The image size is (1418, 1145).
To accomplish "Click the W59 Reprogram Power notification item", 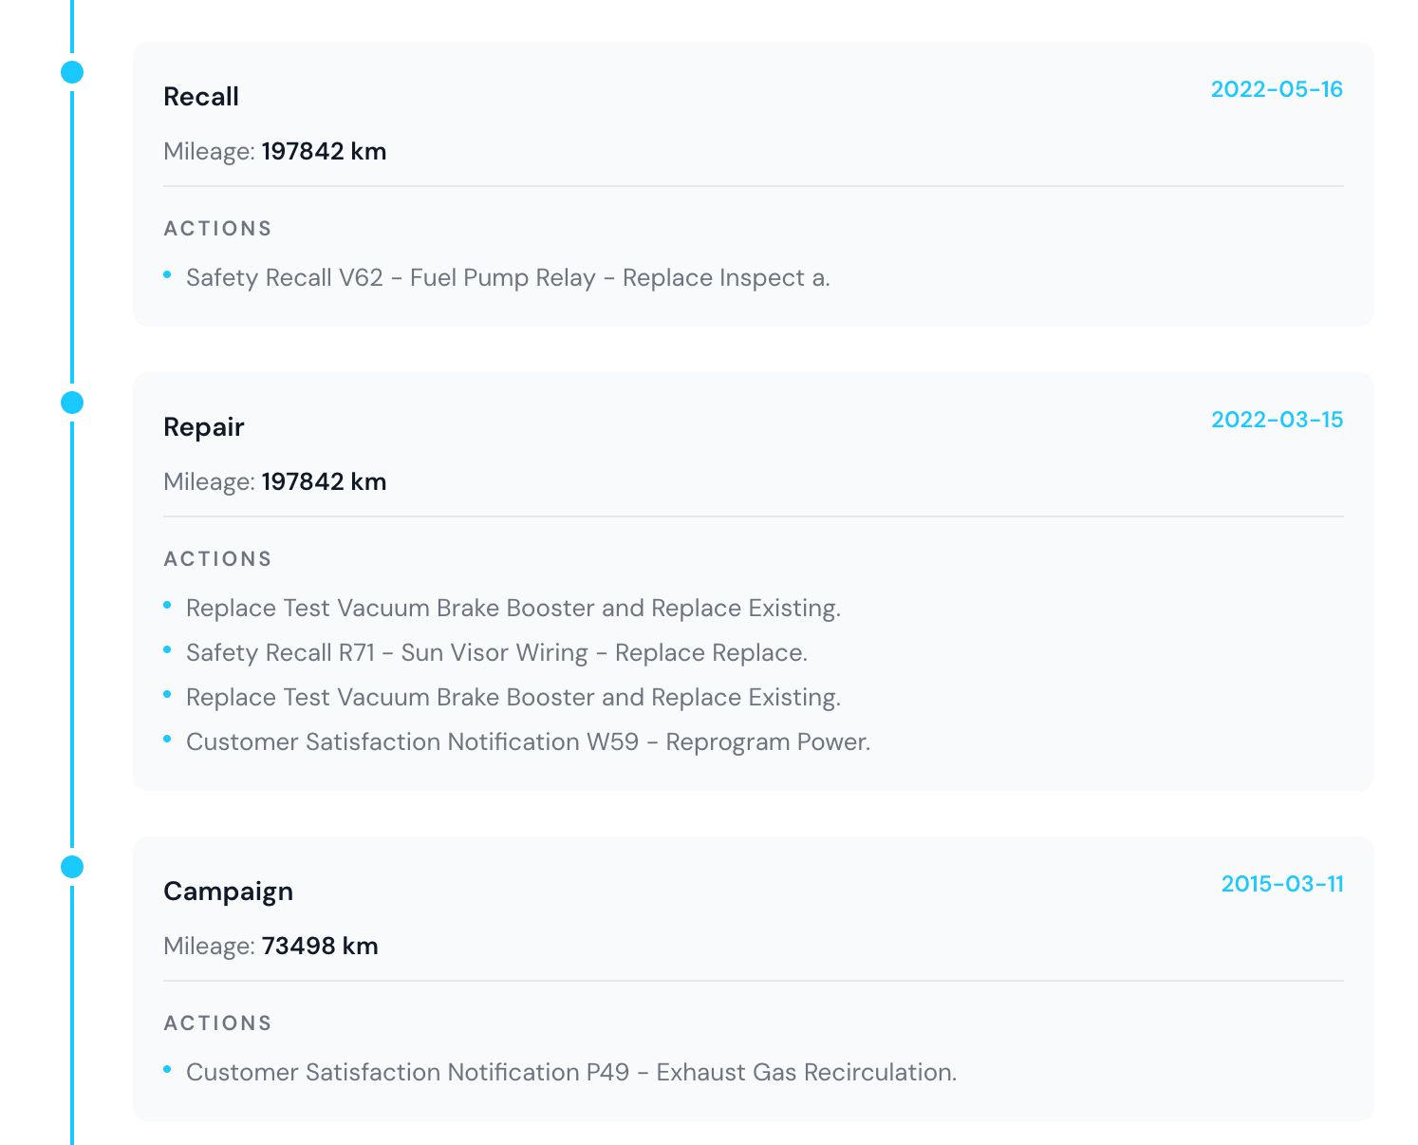I will (528, 742).
